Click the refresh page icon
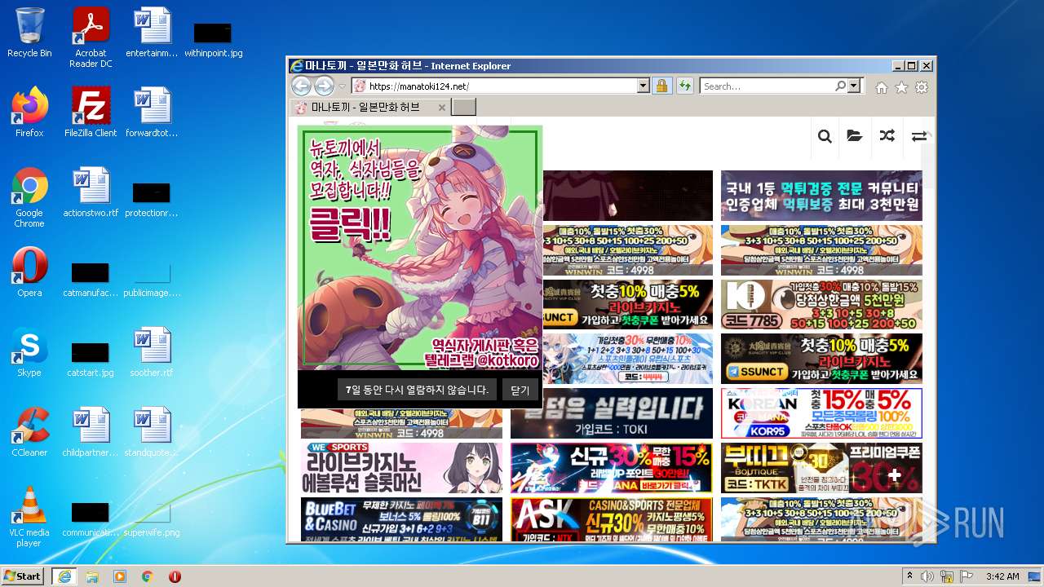 point(684,86)
